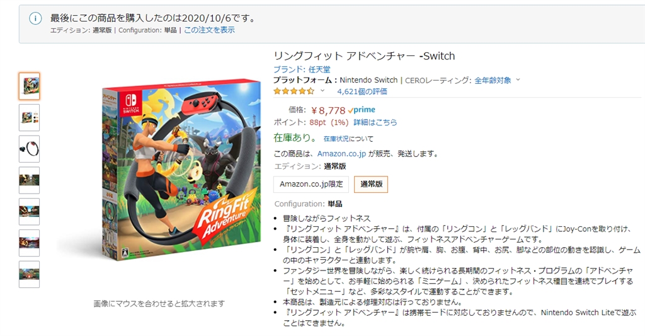Open the 4,621個の評価 reviews link
Image resolution: width=645 pixels, height=336 pixels.
pos(362,91)
